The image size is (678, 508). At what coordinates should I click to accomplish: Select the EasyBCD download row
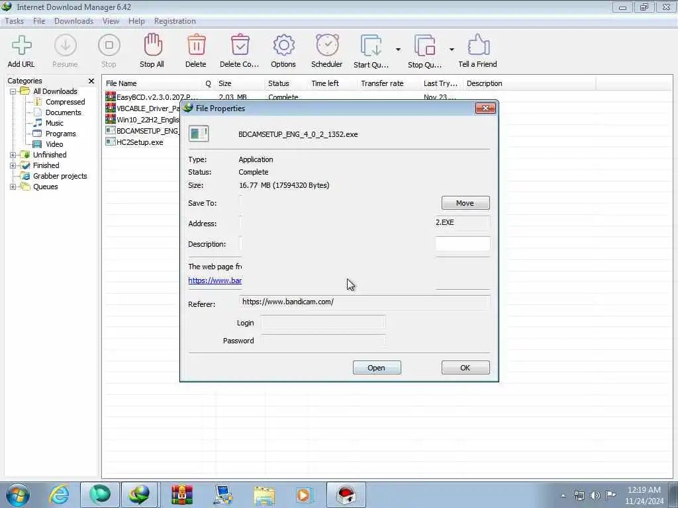coord(152,97)
